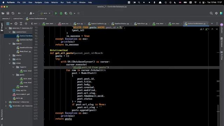The height and width of the screenshot is (126, 224).
Task: Open the Navigate menu
Action: tap(38, 2)
